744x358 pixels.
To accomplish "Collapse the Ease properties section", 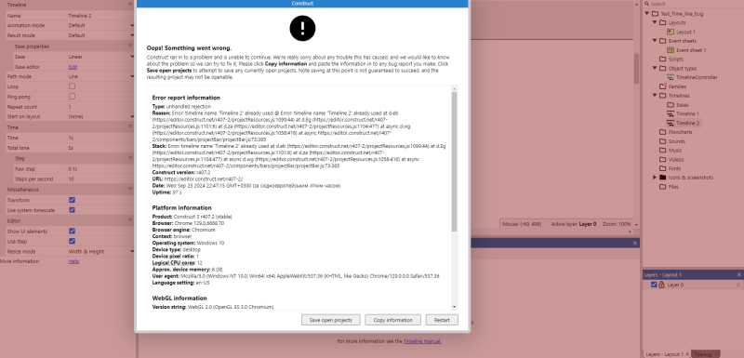I will click(x=130, y=46).
